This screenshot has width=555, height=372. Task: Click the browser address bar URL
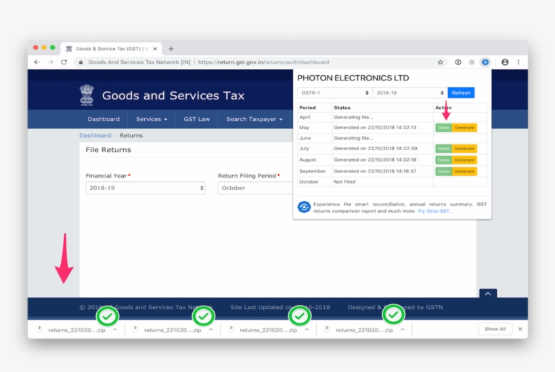(x=263, y=62)
